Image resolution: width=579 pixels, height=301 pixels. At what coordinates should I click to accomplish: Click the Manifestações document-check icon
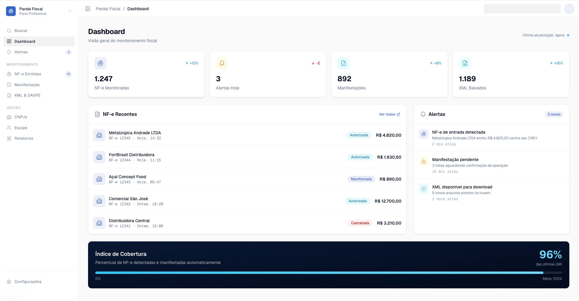tap(343, 63)
